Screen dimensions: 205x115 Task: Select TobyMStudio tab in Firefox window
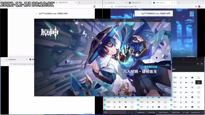point(16,60)
